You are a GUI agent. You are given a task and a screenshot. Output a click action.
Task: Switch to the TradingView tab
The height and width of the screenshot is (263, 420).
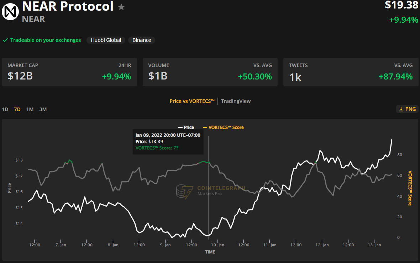236,101
